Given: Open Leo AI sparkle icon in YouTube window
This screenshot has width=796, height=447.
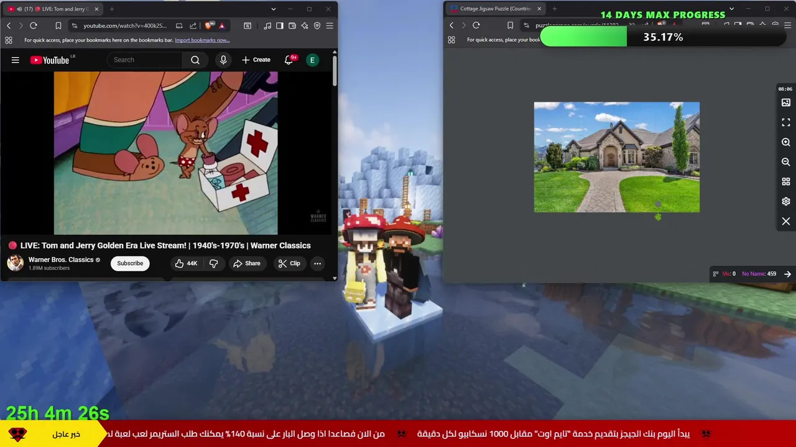Looking at the screenshot, I should pyautogui.click(x=305, y=25).
